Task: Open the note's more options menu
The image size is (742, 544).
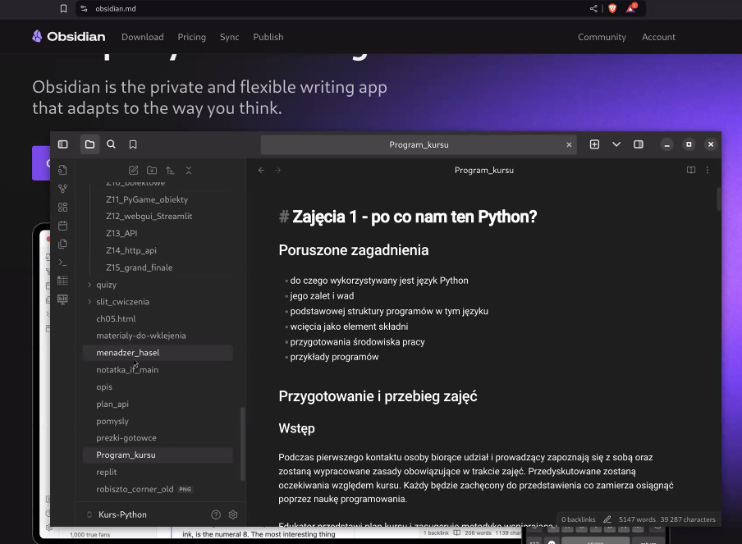Action: pyautogui.click(x=708, y=171)
